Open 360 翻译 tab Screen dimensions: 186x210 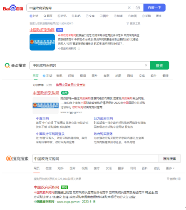click(165, 76)
